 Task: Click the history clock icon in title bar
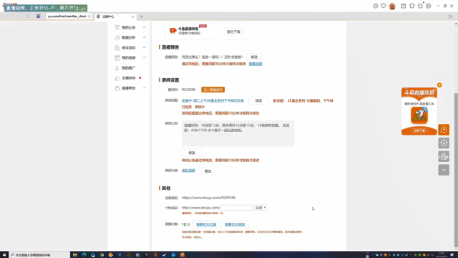pos(375,6)
